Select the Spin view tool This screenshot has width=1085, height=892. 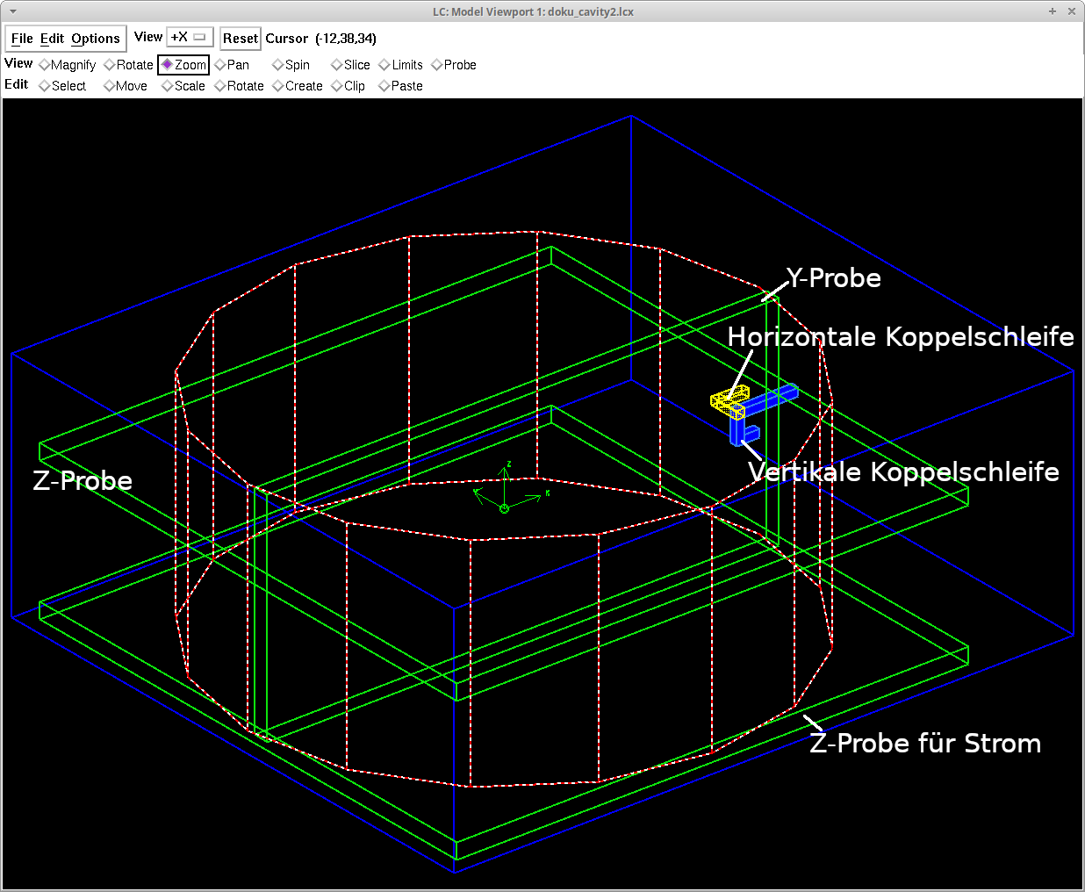[x=291, y=64]
